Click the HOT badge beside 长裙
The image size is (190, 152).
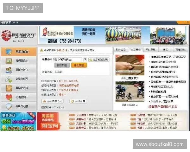(133, 128)
